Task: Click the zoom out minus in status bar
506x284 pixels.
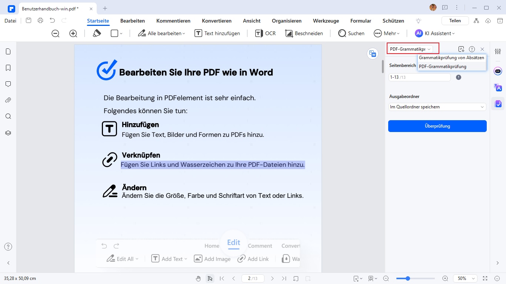Action: click(386, 278)
